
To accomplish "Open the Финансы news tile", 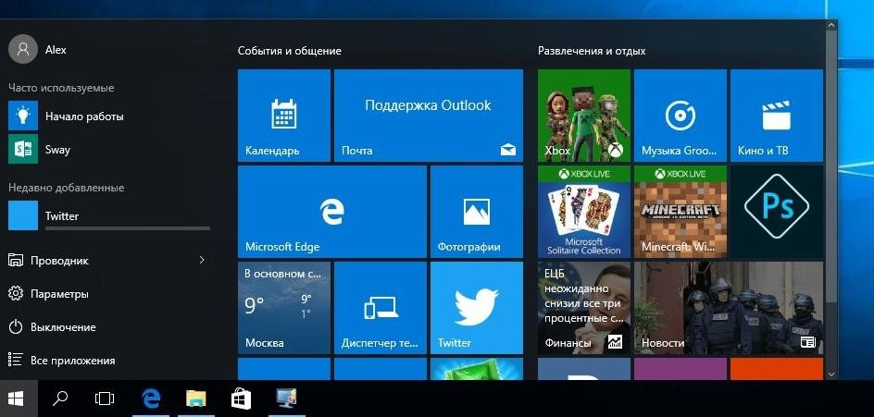I will coord(584,308).
